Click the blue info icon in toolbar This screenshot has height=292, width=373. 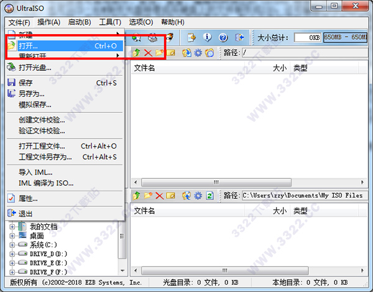(x=208, y=38)
